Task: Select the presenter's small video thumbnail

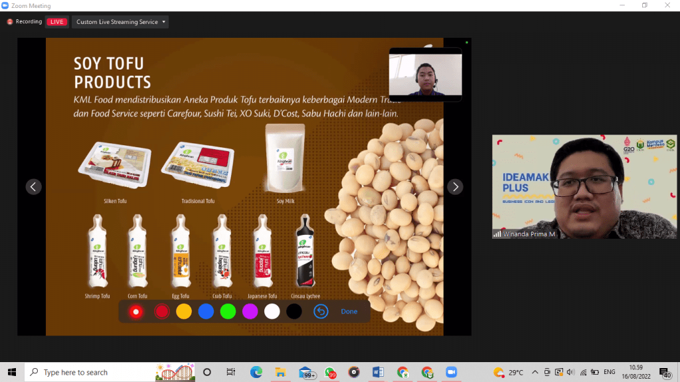Action: [426, 74]
